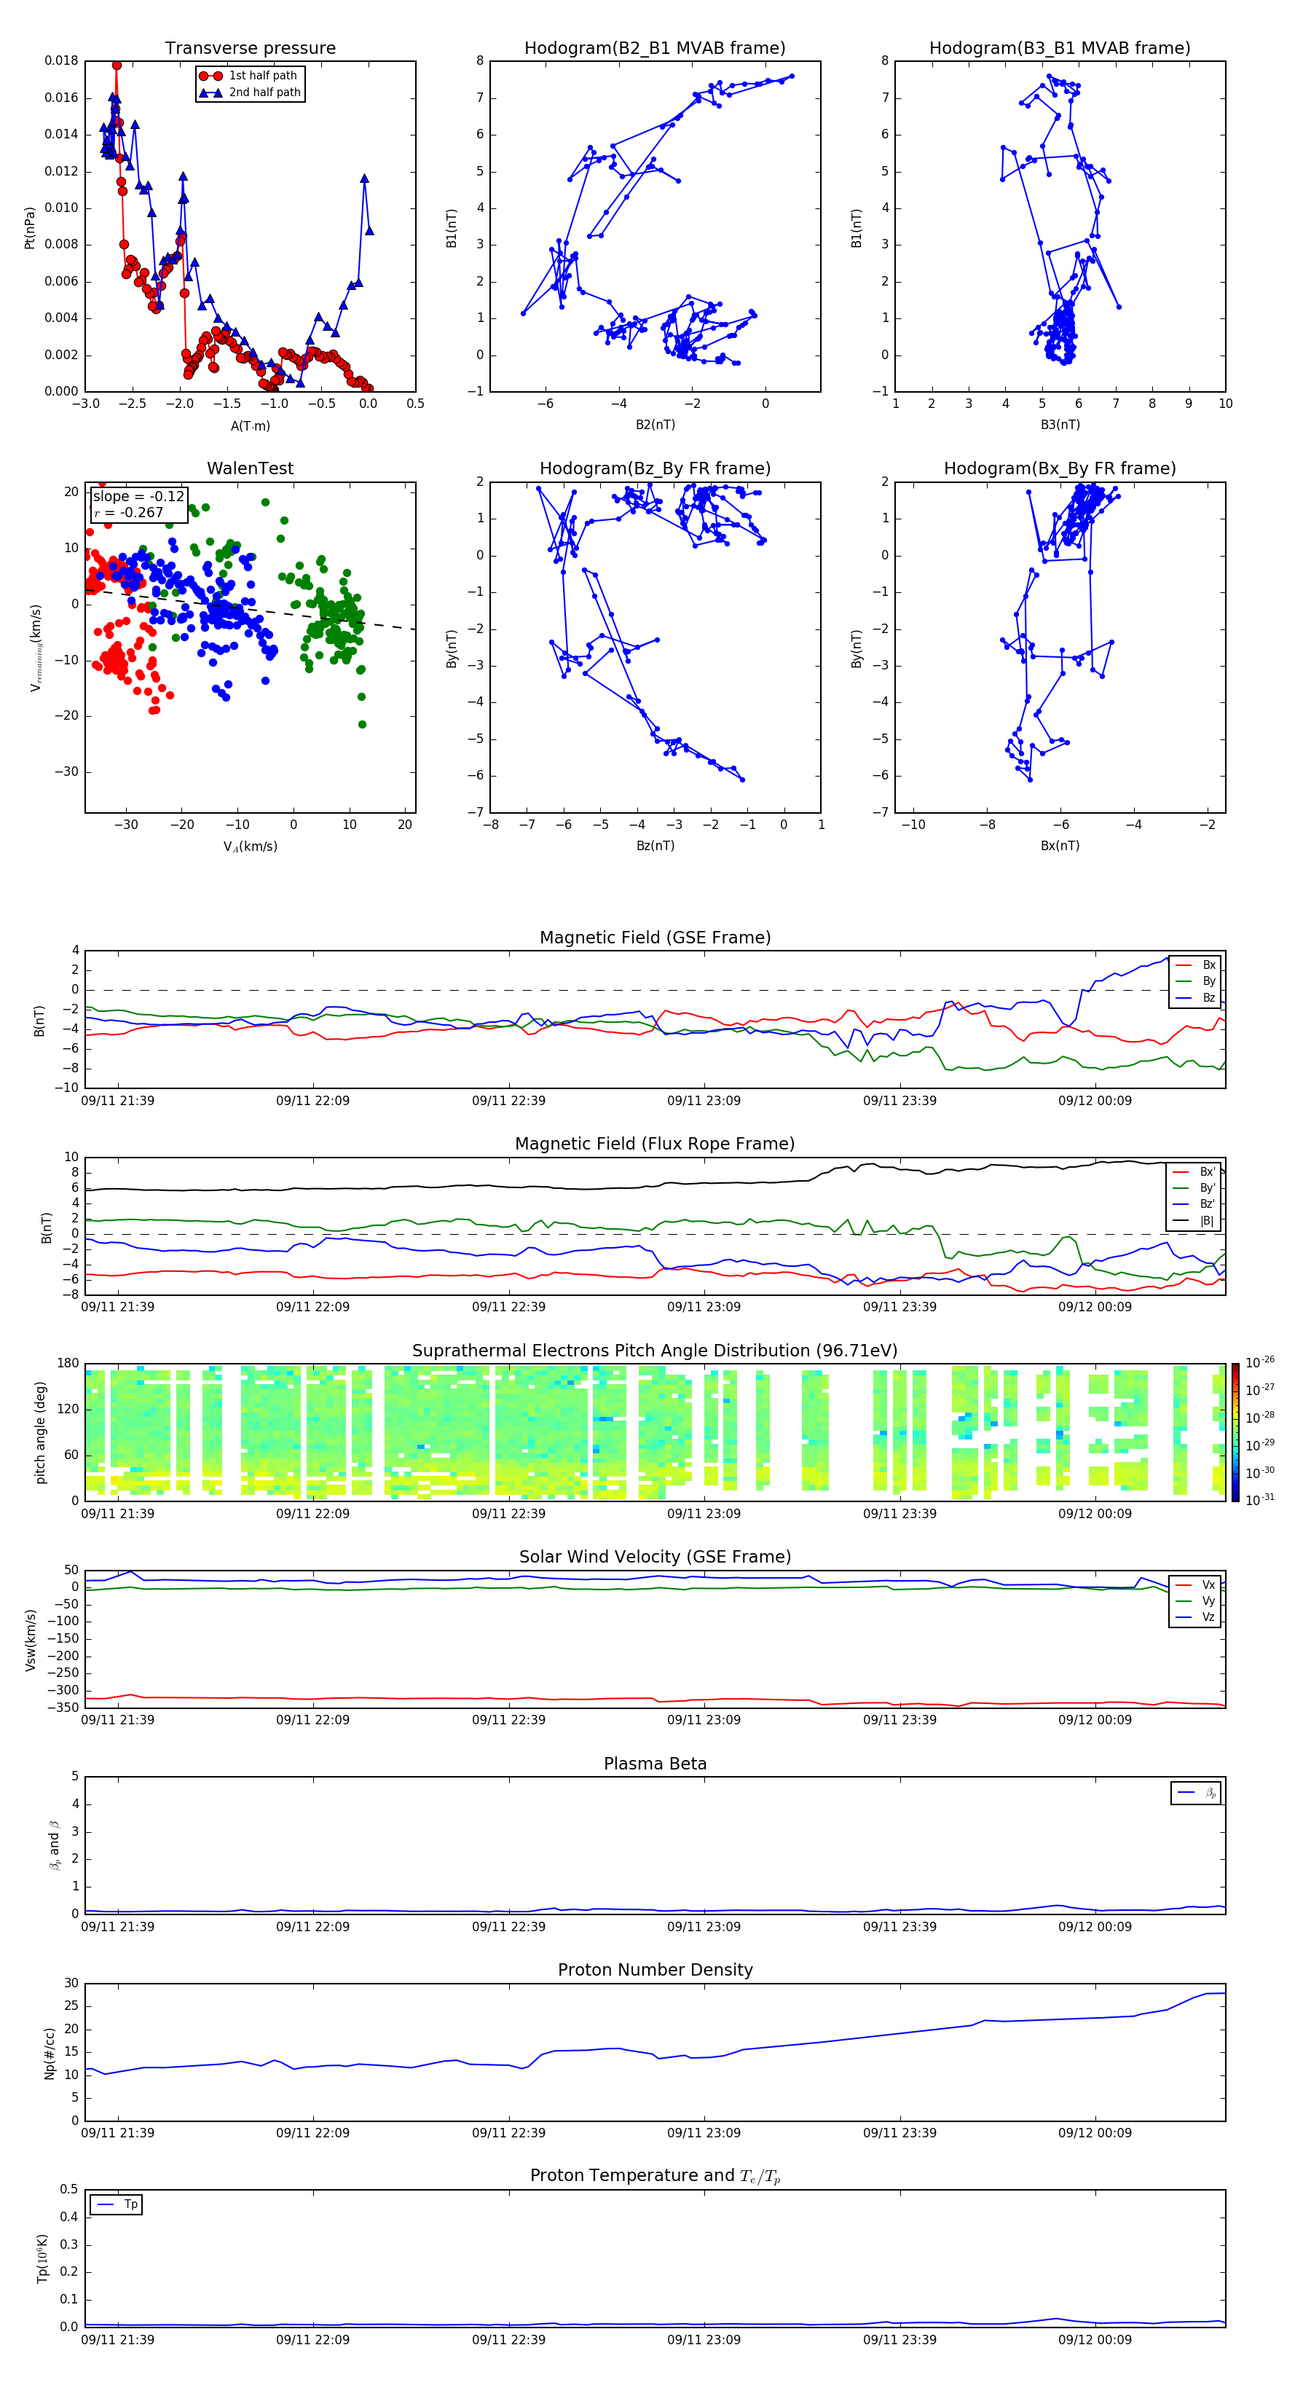Click "09/11 21:39" tick under the GSE magnetic field plot
This screenshot has width=1311, height=2404.
(117, 1101)
